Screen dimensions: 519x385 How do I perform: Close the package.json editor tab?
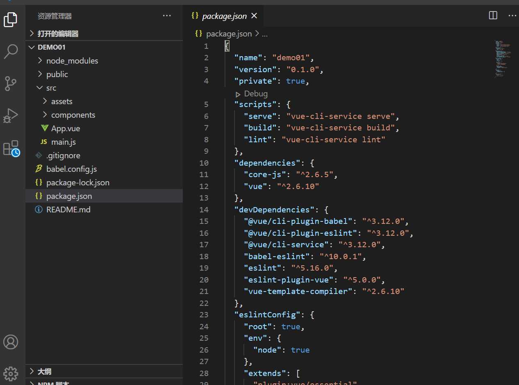[254, 16]
